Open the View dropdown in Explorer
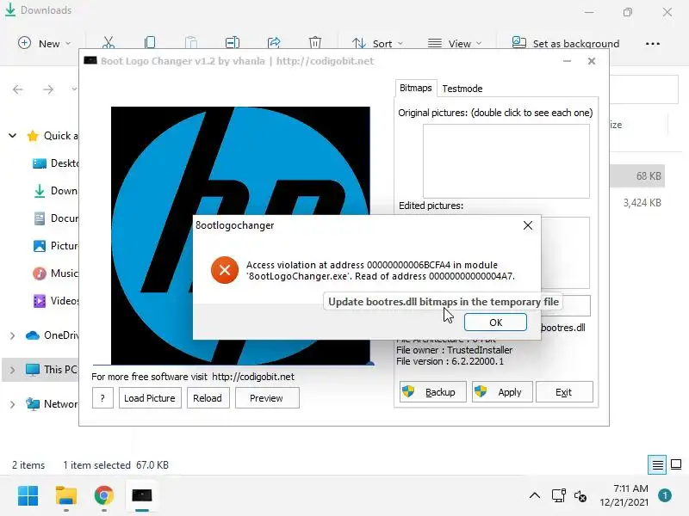This screenshot has height=516, width=689. click(455, 44)
